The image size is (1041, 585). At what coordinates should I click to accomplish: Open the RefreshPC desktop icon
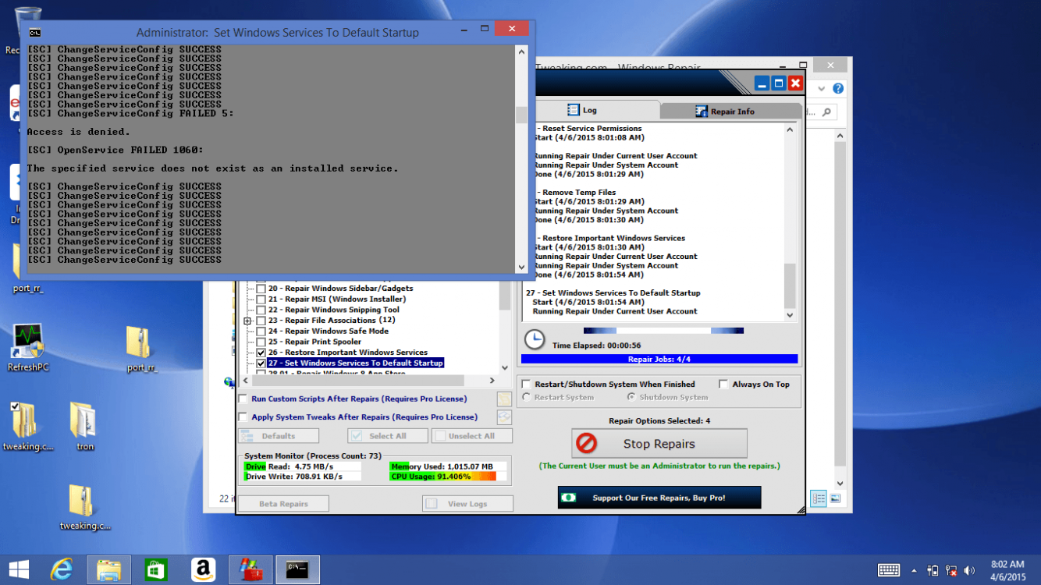coord(28,348)
